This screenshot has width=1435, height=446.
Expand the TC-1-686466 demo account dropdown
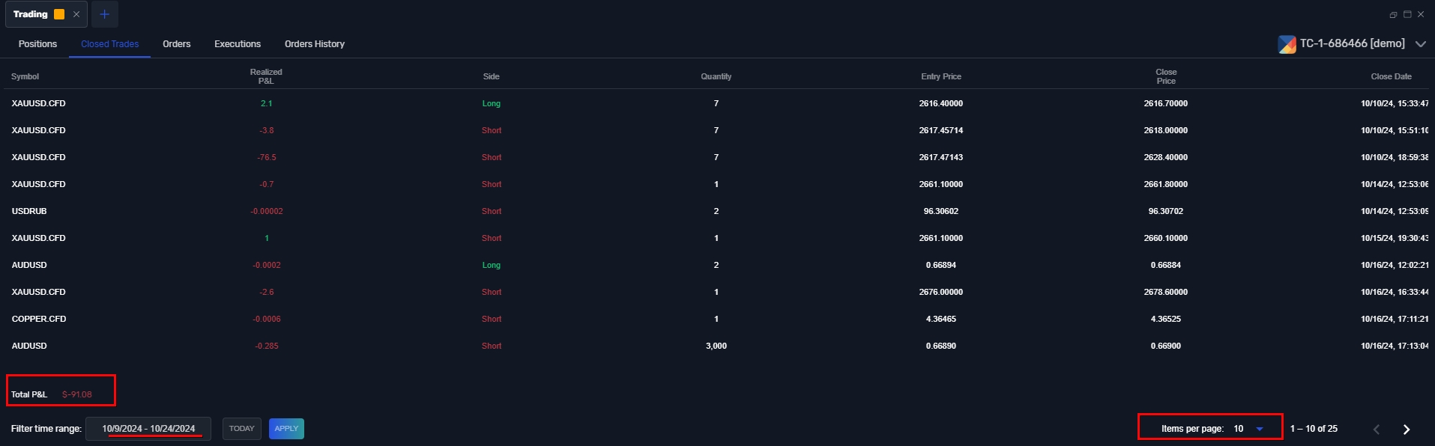pos(1420,44)
